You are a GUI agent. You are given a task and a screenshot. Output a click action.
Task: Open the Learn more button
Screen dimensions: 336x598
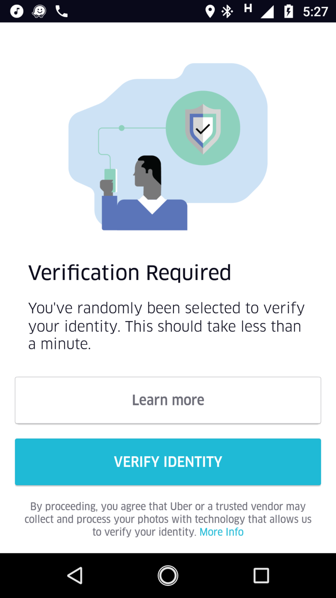[x=168, y=400]
